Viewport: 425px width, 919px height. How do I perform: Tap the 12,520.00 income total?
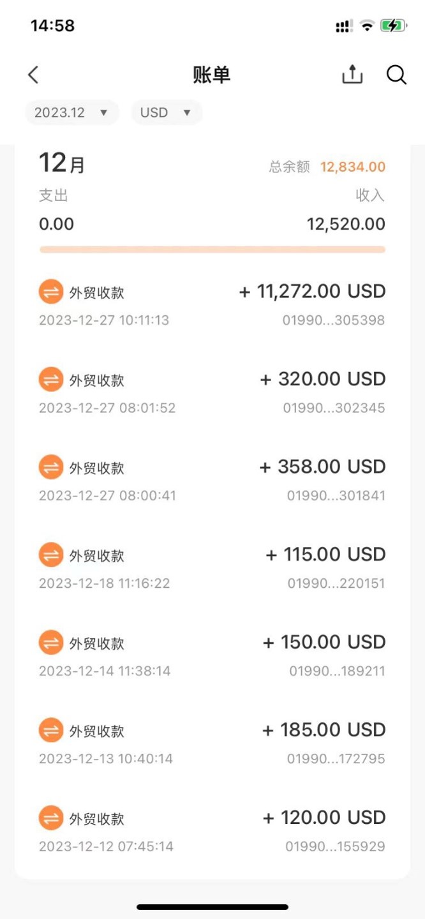tap(346, 225)
